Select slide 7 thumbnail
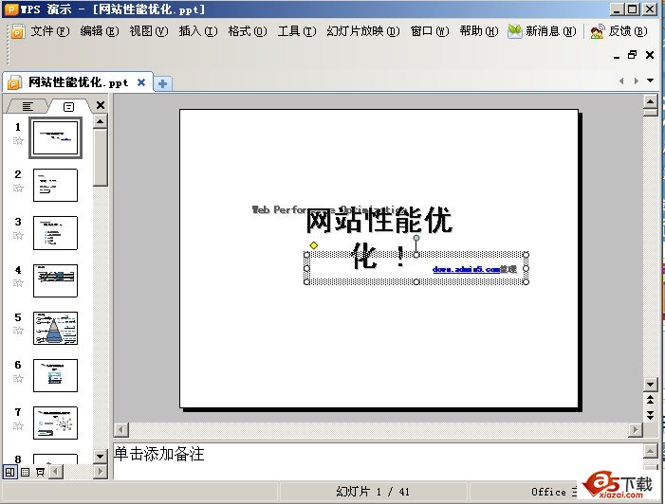This screenshot has width=665, height=504. (56, 423)
